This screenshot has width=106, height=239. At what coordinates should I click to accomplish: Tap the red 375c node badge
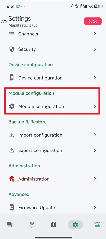coord(93,21)
